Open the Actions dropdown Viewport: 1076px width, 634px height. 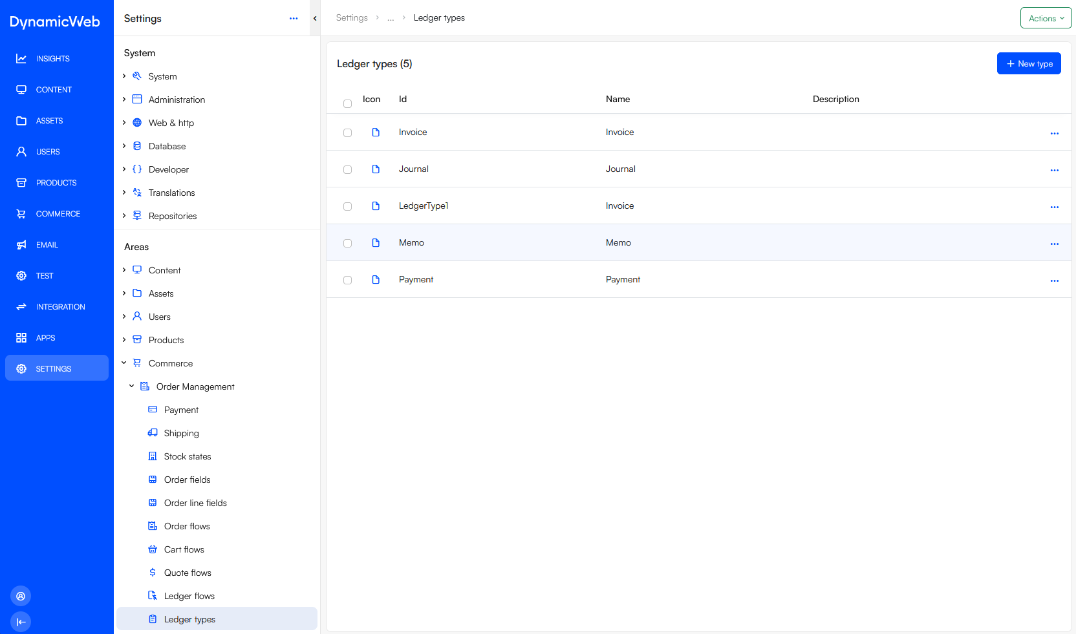point(1046,18)
